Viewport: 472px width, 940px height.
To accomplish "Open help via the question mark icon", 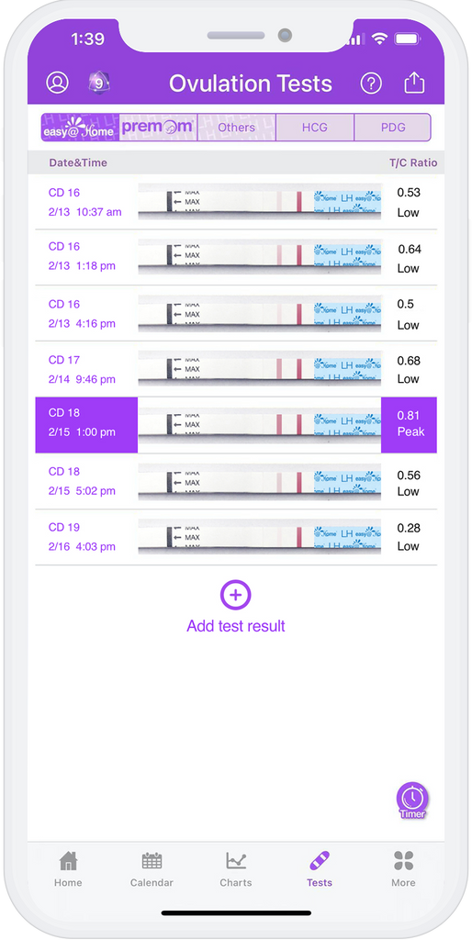I will pyautogui.click(x=371, y=84).
